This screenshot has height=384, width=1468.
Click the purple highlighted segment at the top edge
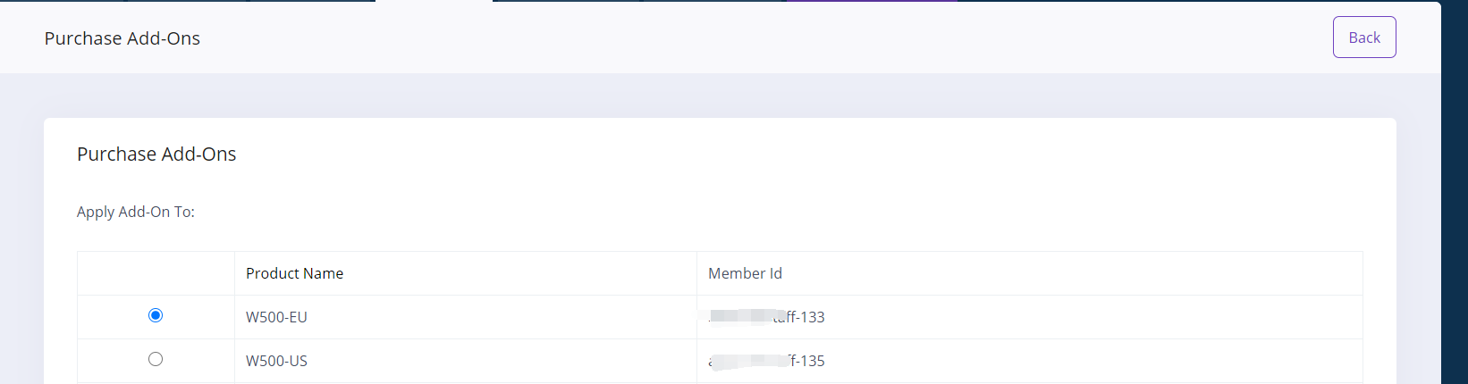click(x=872, y=1)
